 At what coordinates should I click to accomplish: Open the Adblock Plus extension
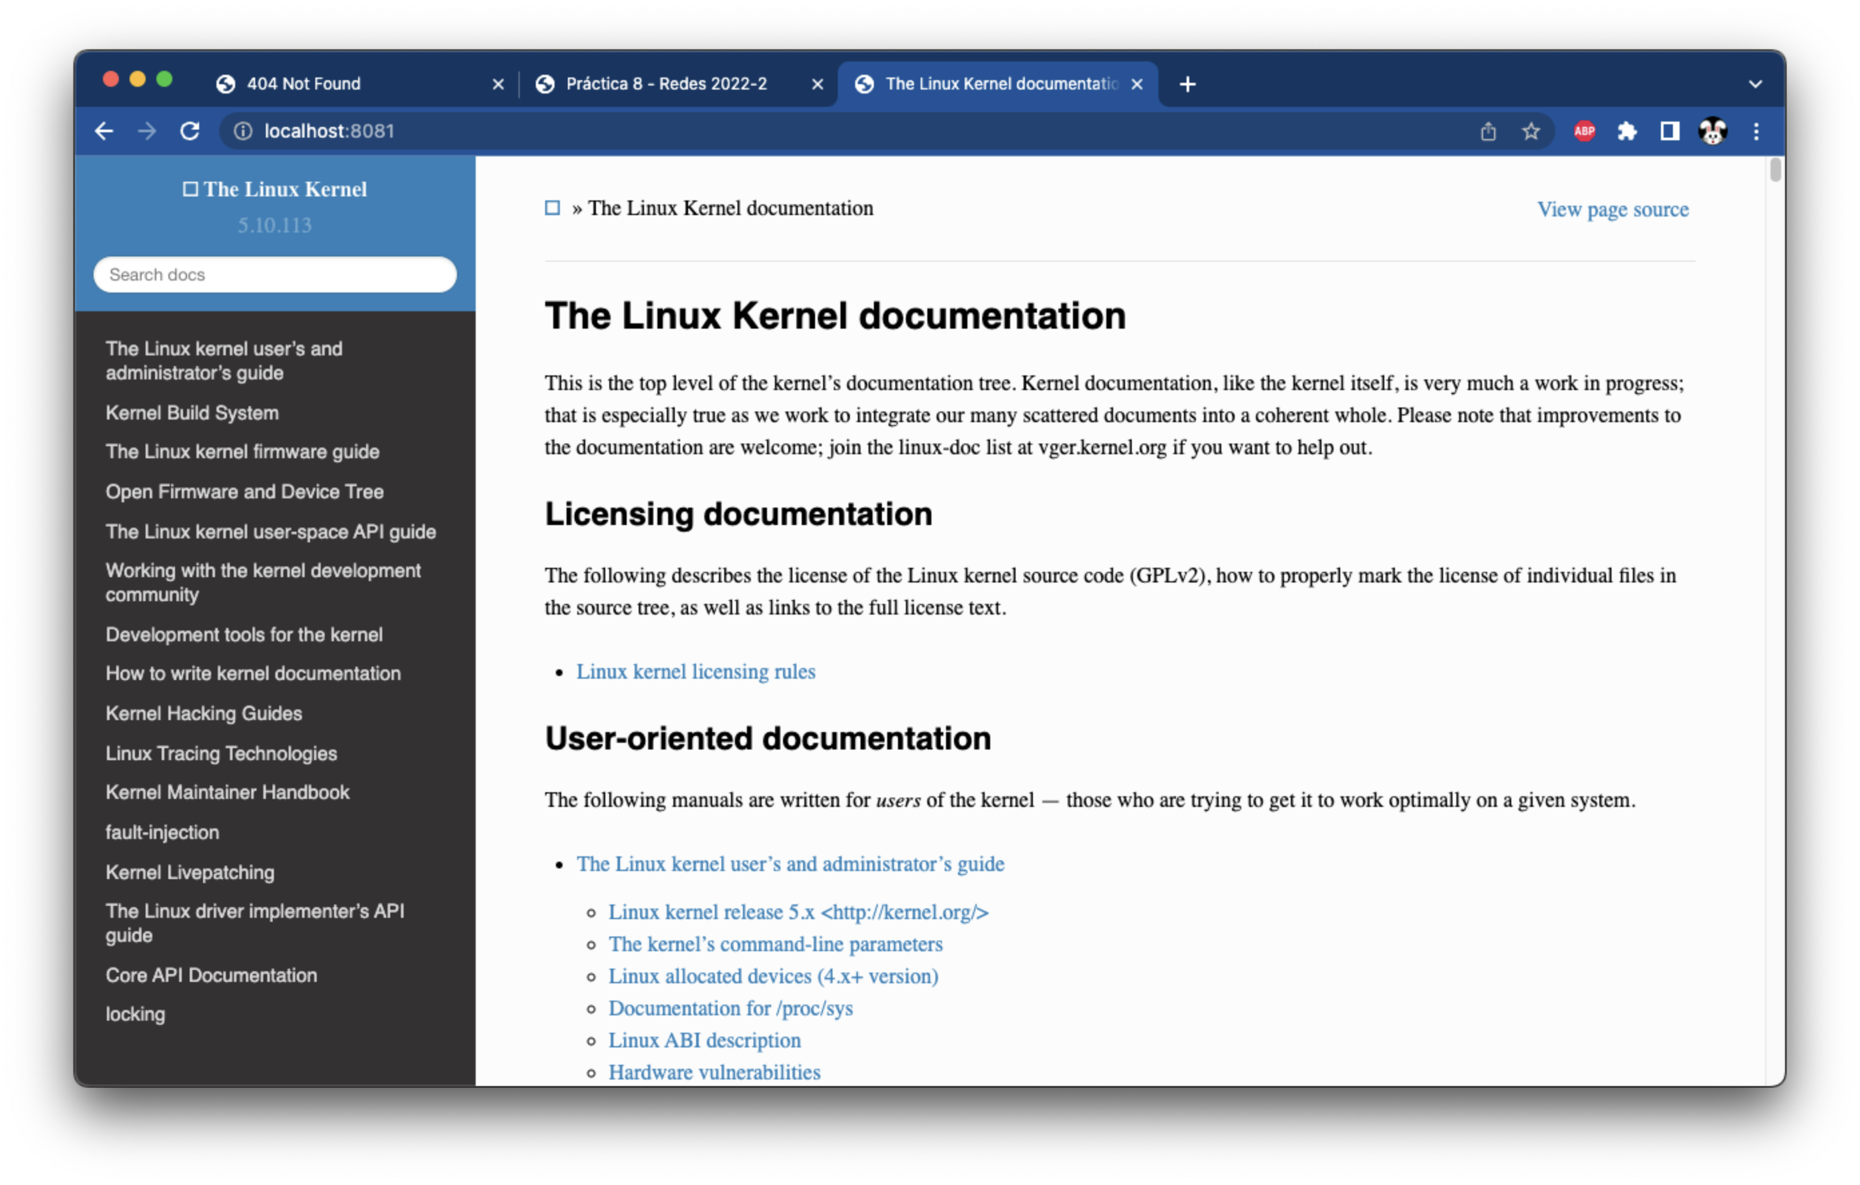pyautogui.click(x=1584, y=132)
